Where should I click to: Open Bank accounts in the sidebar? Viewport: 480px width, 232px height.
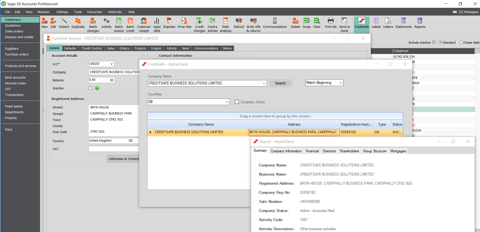click(15, 78)
